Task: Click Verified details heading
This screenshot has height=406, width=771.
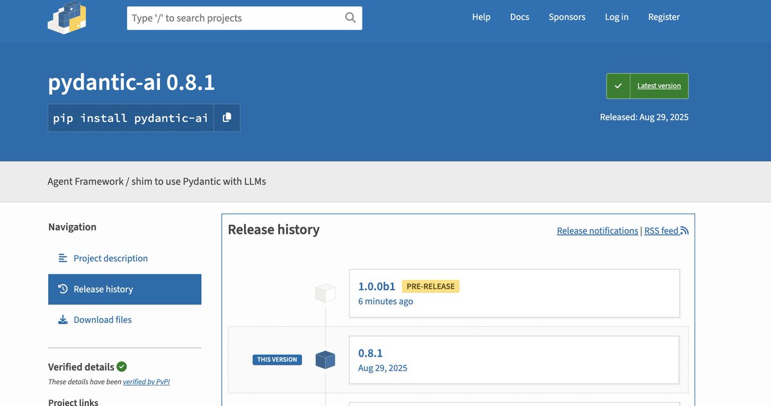Action: coord(81,367)
